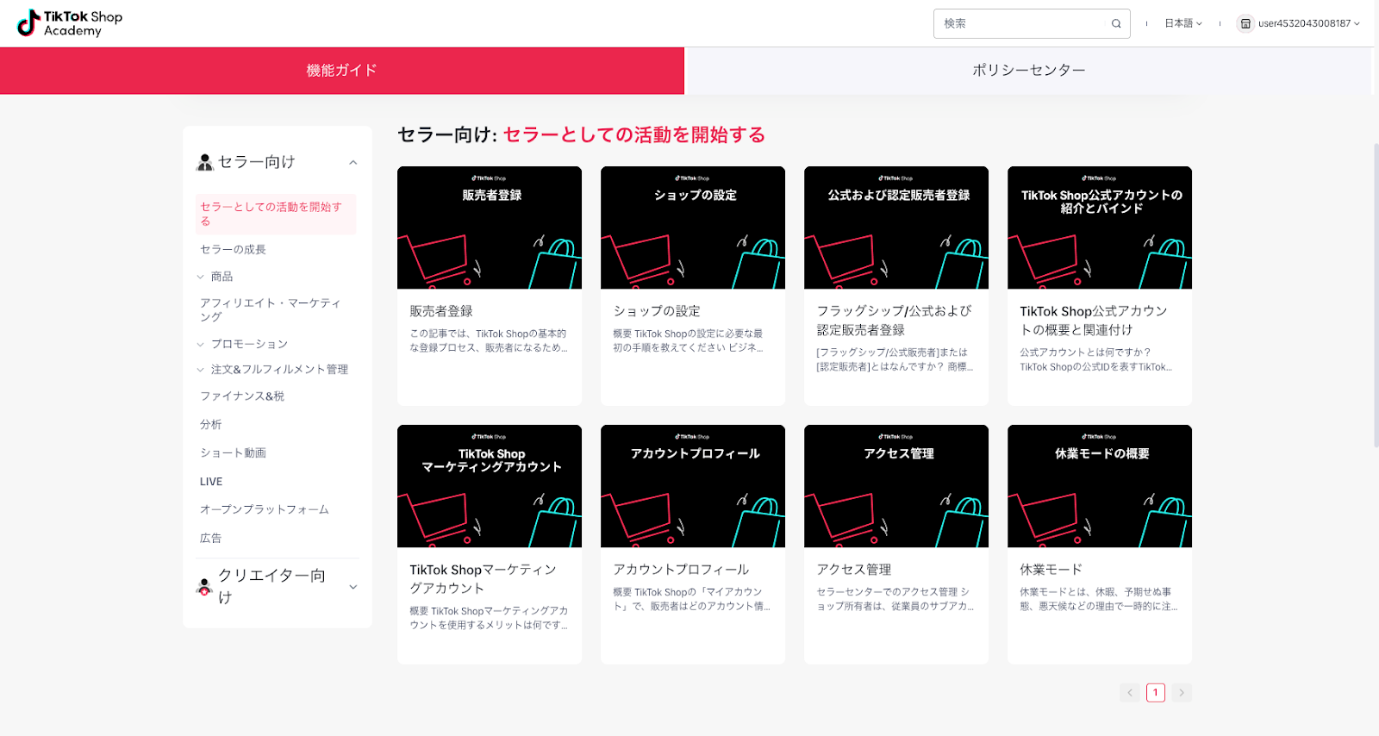
Task: Click the アクセス管理 article title
Action: click(854, 570)
